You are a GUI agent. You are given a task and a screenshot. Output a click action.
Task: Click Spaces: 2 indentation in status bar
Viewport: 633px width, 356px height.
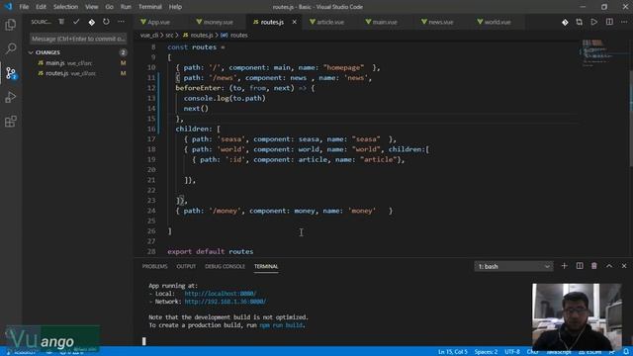(486, 352)
